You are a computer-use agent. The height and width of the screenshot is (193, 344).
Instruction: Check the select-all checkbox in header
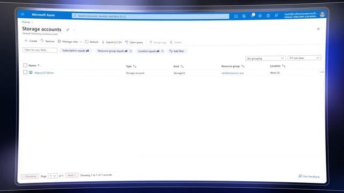pos(25,65)
